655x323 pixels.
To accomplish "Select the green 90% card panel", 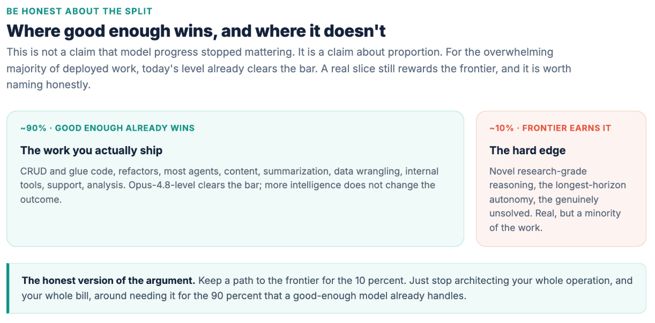I will 235,179.
